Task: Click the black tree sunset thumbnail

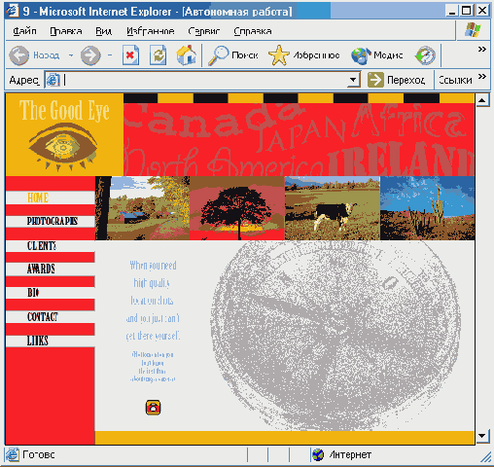Action: (x=237, y=208)
